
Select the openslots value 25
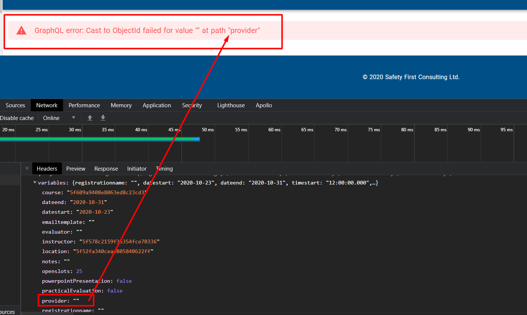79,271
